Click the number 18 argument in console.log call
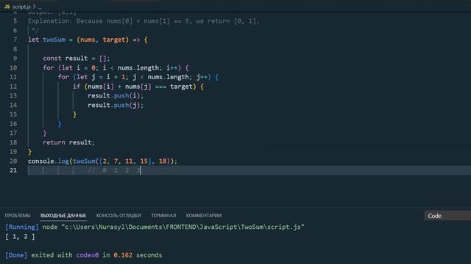Screen dimensions: 471x264 pos(163,161)
